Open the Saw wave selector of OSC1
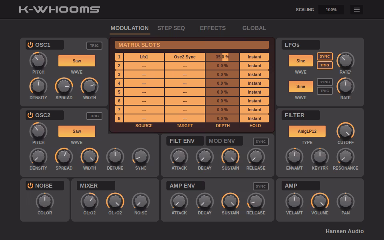Screen dimensions: 384x240 76,61
